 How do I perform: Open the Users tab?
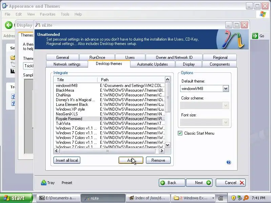[130, 58]
